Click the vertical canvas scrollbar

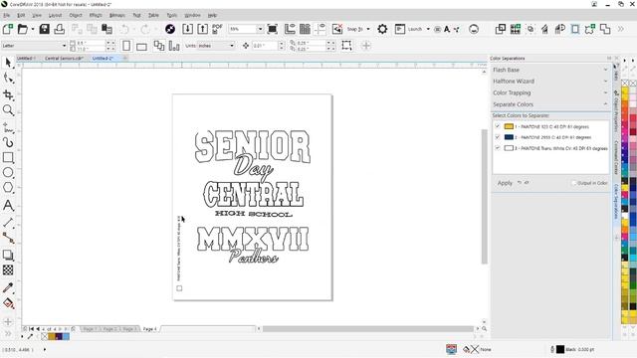click(484, 197)
